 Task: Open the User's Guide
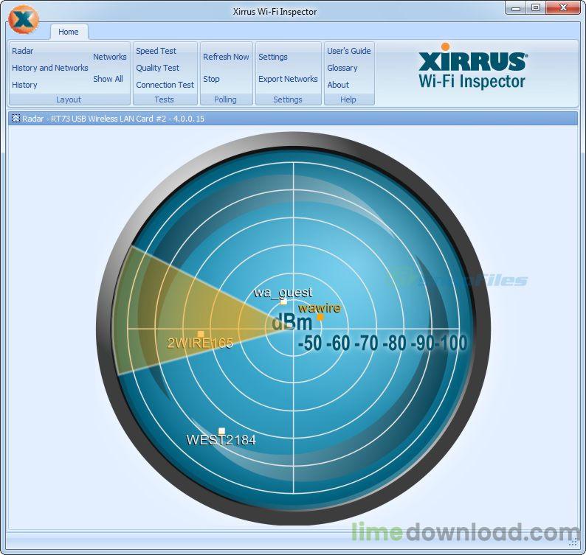pos(348,51)
